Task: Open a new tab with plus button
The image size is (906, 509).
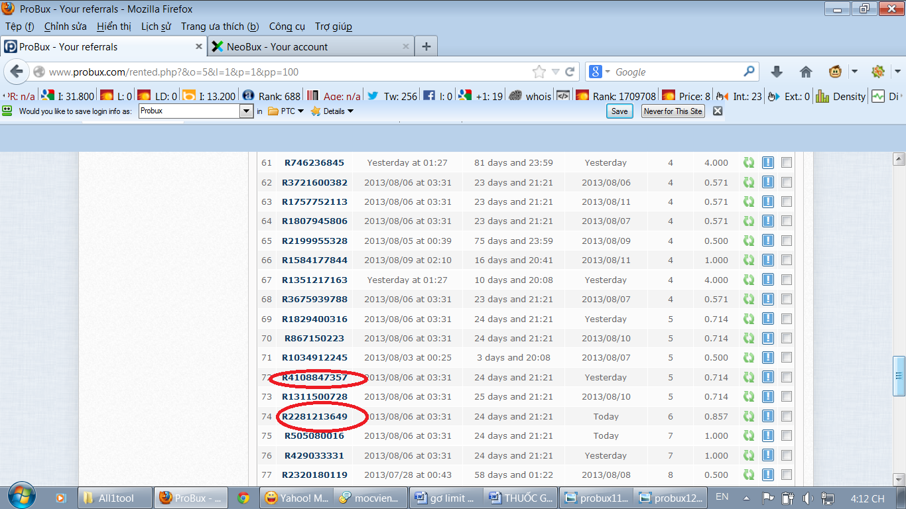Action: 426,46
